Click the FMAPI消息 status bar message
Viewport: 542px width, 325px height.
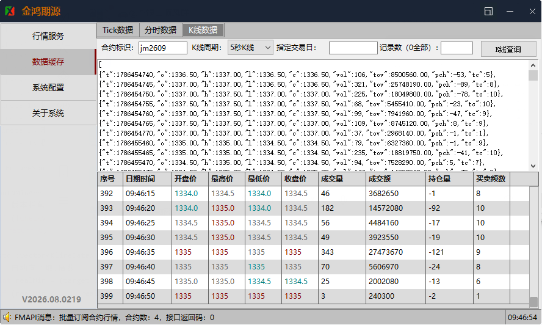(x=114, y=318)
